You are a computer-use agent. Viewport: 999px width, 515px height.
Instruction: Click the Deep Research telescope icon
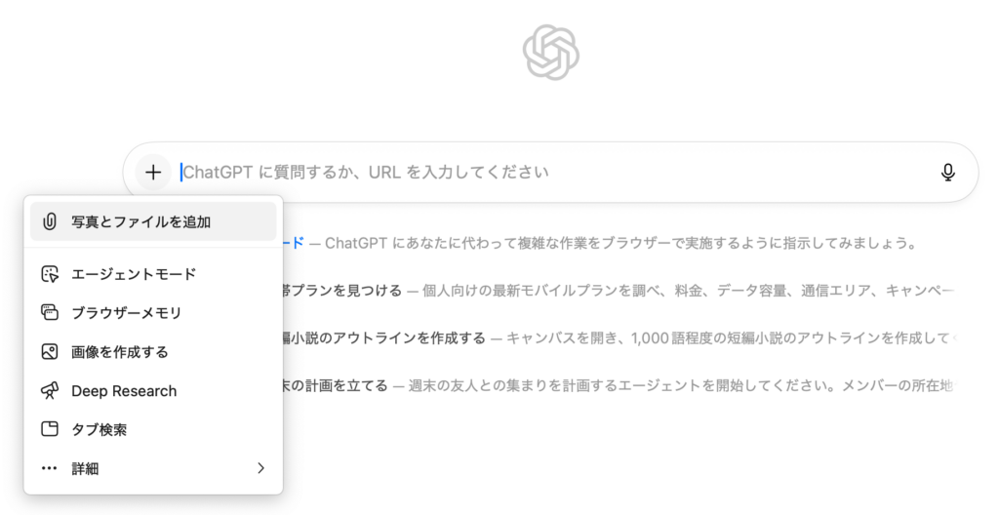pos(50,391)
